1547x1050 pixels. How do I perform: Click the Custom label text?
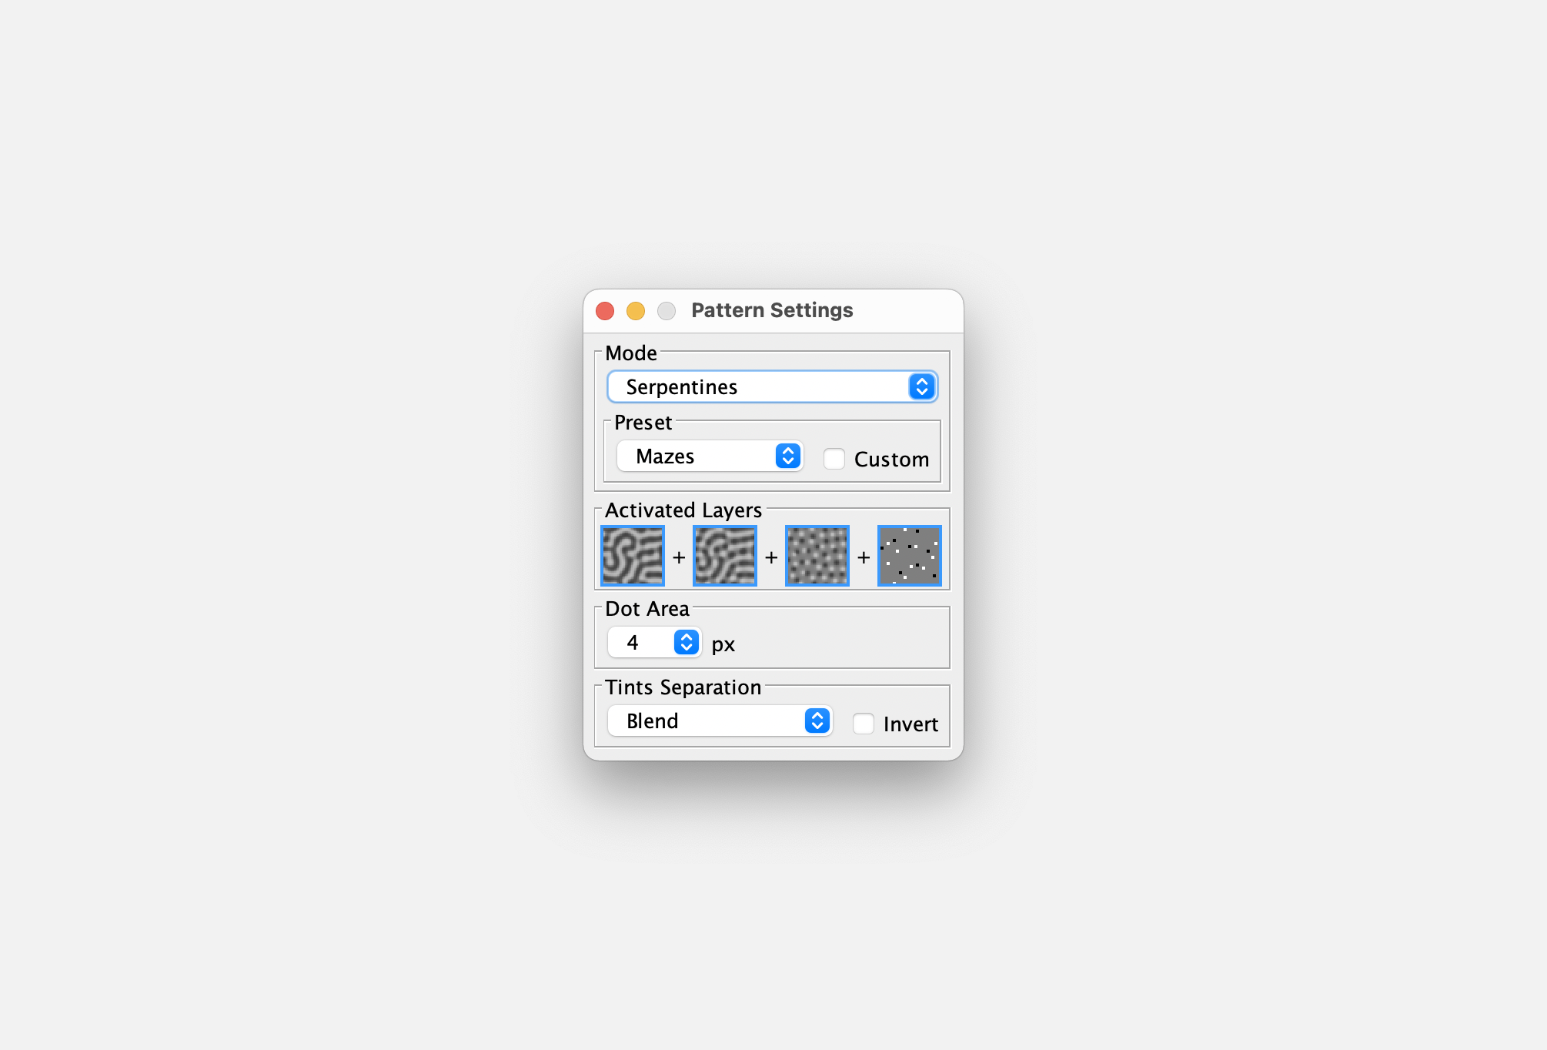[891, 459]
